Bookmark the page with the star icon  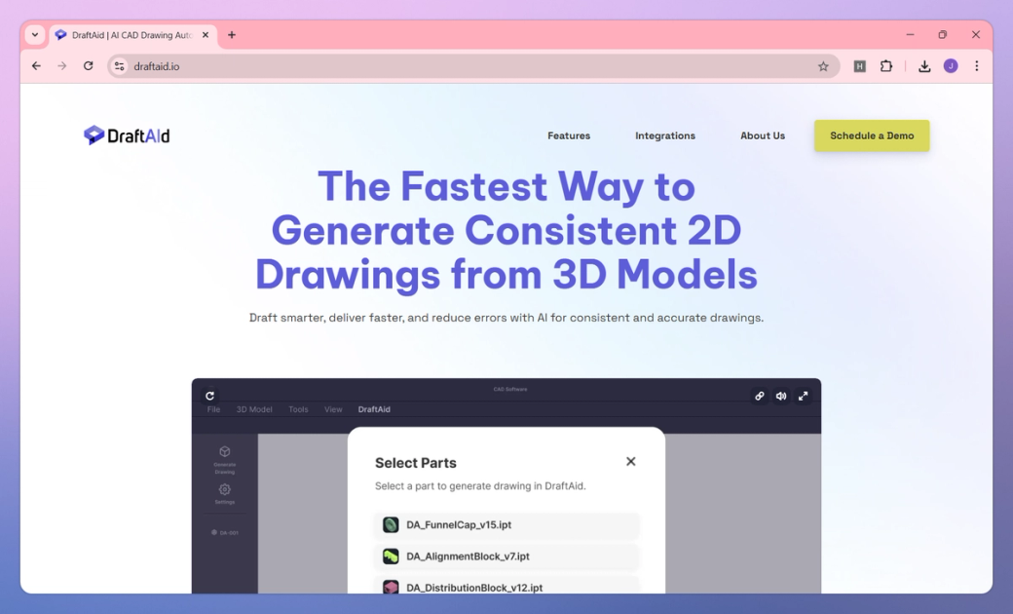tap(823, 65)
